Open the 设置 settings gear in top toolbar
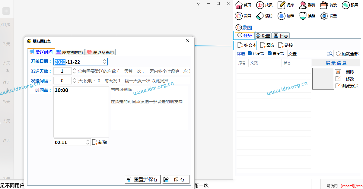Image resolution: width=363 pixels, height=189 pixels. [x=324, y=16]
